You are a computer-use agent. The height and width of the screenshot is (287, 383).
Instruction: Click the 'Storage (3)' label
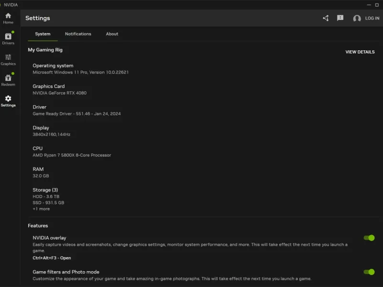click(45, 190)
